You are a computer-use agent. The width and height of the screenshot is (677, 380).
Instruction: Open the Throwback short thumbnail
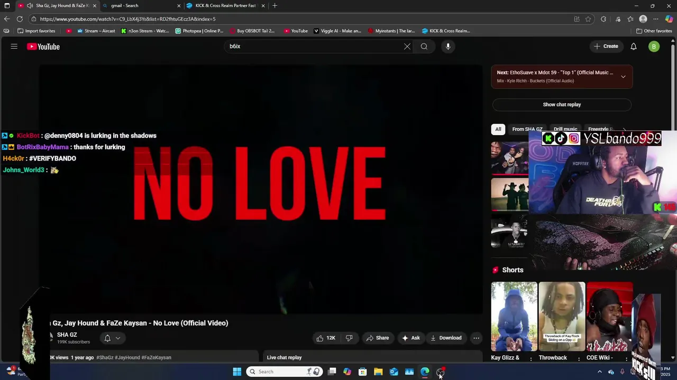click(562, 317)
